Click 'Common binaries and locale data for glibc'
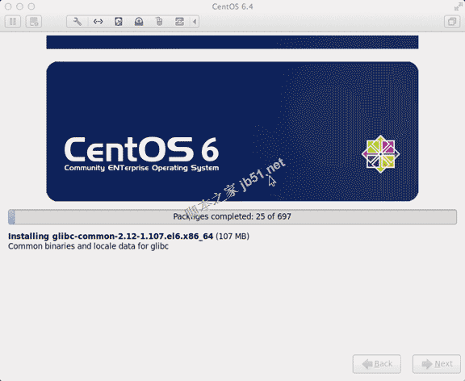 click(88, 246)
